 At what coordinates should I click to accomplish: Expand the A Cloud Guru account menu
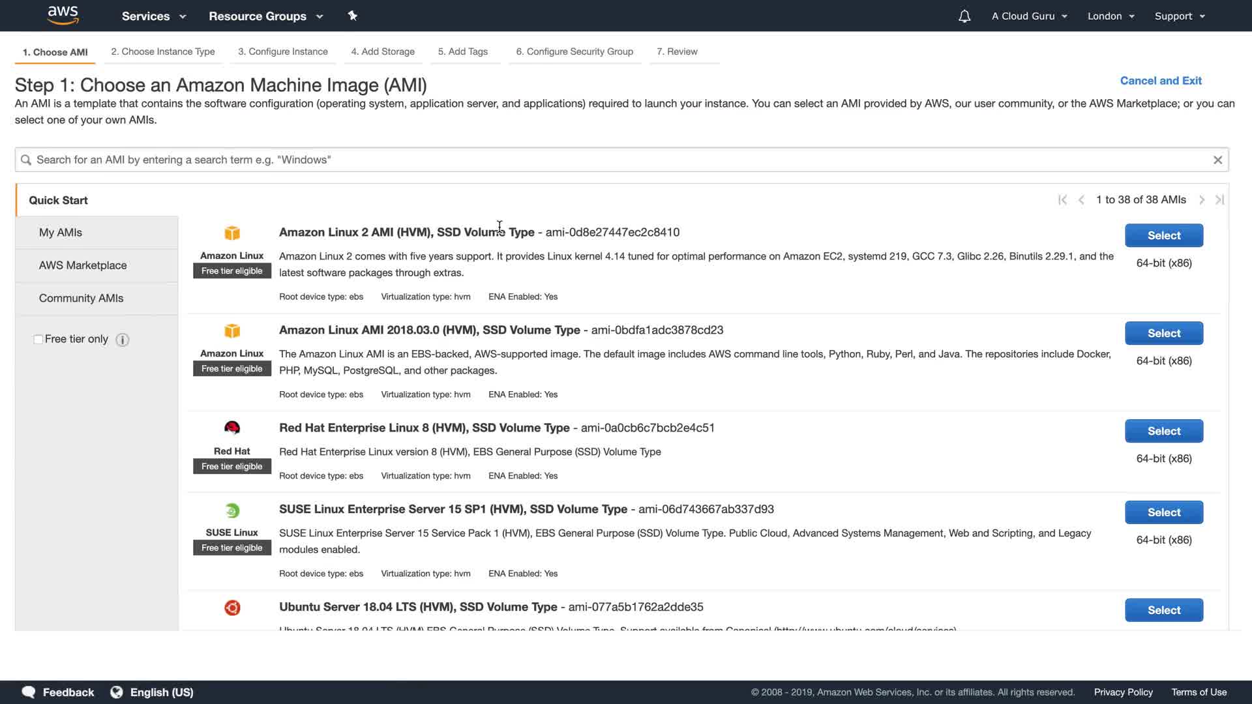(x=1029, y=16)
